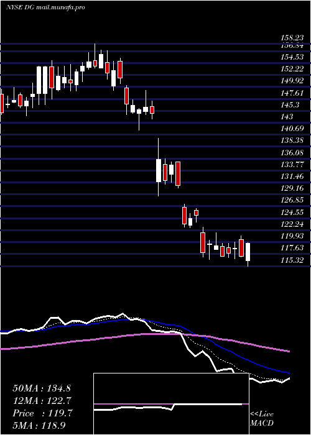Click the 119.93 price axis label
Image resolution: width=311 pixels, height=435 pixels.
[291, 236]
